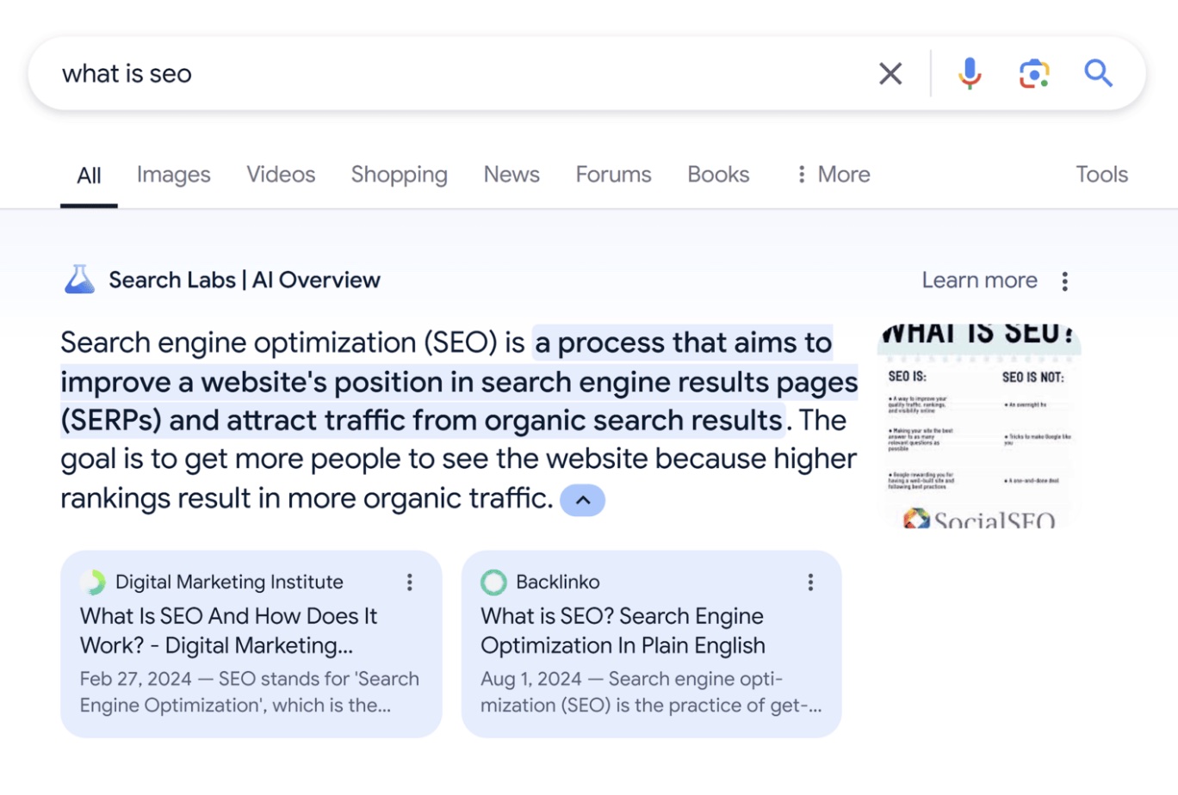Open Google Lens image search

(1034, 74)
